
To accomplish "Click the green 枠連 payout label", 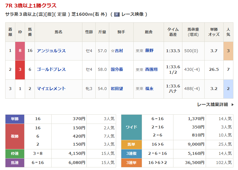I will [x=15, y=154].
